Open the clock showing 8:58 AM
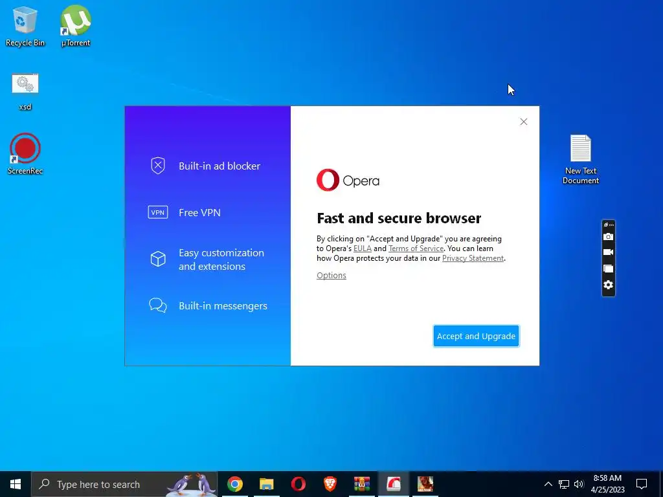Image resolution: width=663 pixels, height=497 pixels. 607,484
